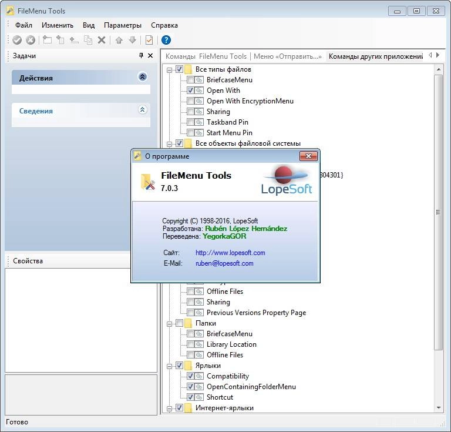Click the Delete X toolbar icon

pos(102,40)
